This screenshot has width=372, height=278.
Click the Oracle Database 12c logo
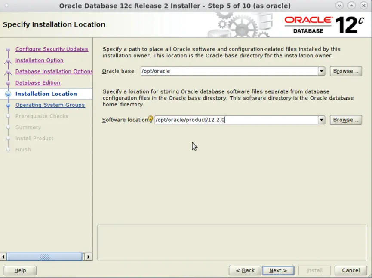pos(324,25)
